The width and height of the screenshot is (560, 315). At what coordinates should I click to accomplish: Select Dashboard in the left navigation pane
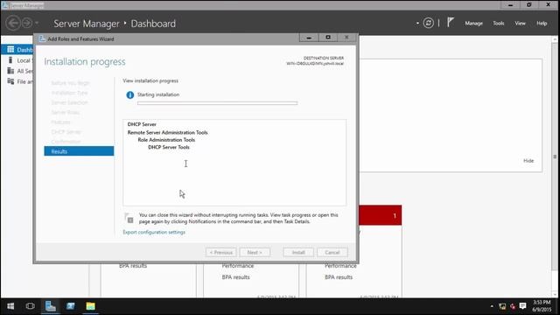pyautogui.click(x=17, y=50)
